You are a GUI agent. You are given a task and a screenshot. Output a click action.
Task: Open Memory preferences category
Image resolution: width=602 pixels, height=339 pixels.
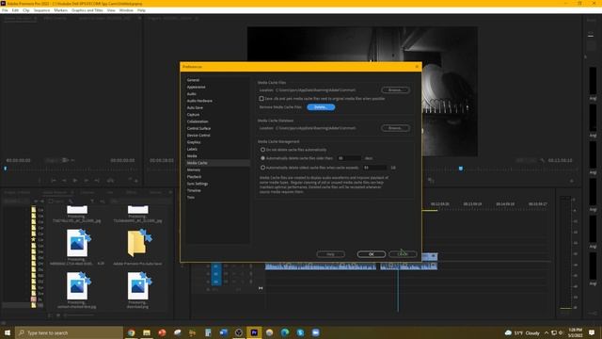pos(194,169)
